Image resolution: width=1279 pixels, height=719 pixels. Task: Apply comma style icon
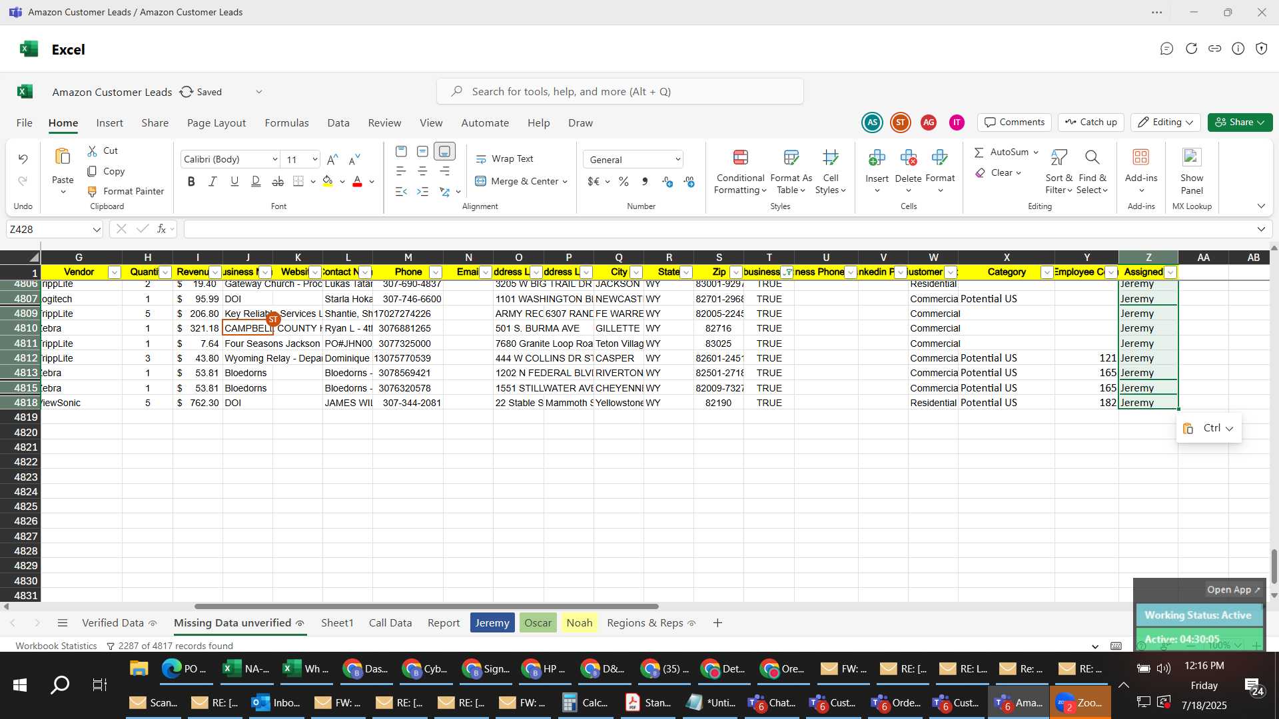click(645, 182)
